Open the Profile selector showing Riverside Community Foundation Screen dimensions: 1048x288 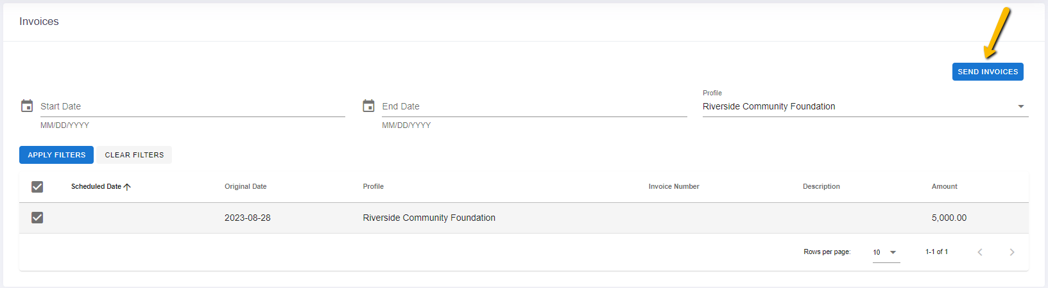865,106
